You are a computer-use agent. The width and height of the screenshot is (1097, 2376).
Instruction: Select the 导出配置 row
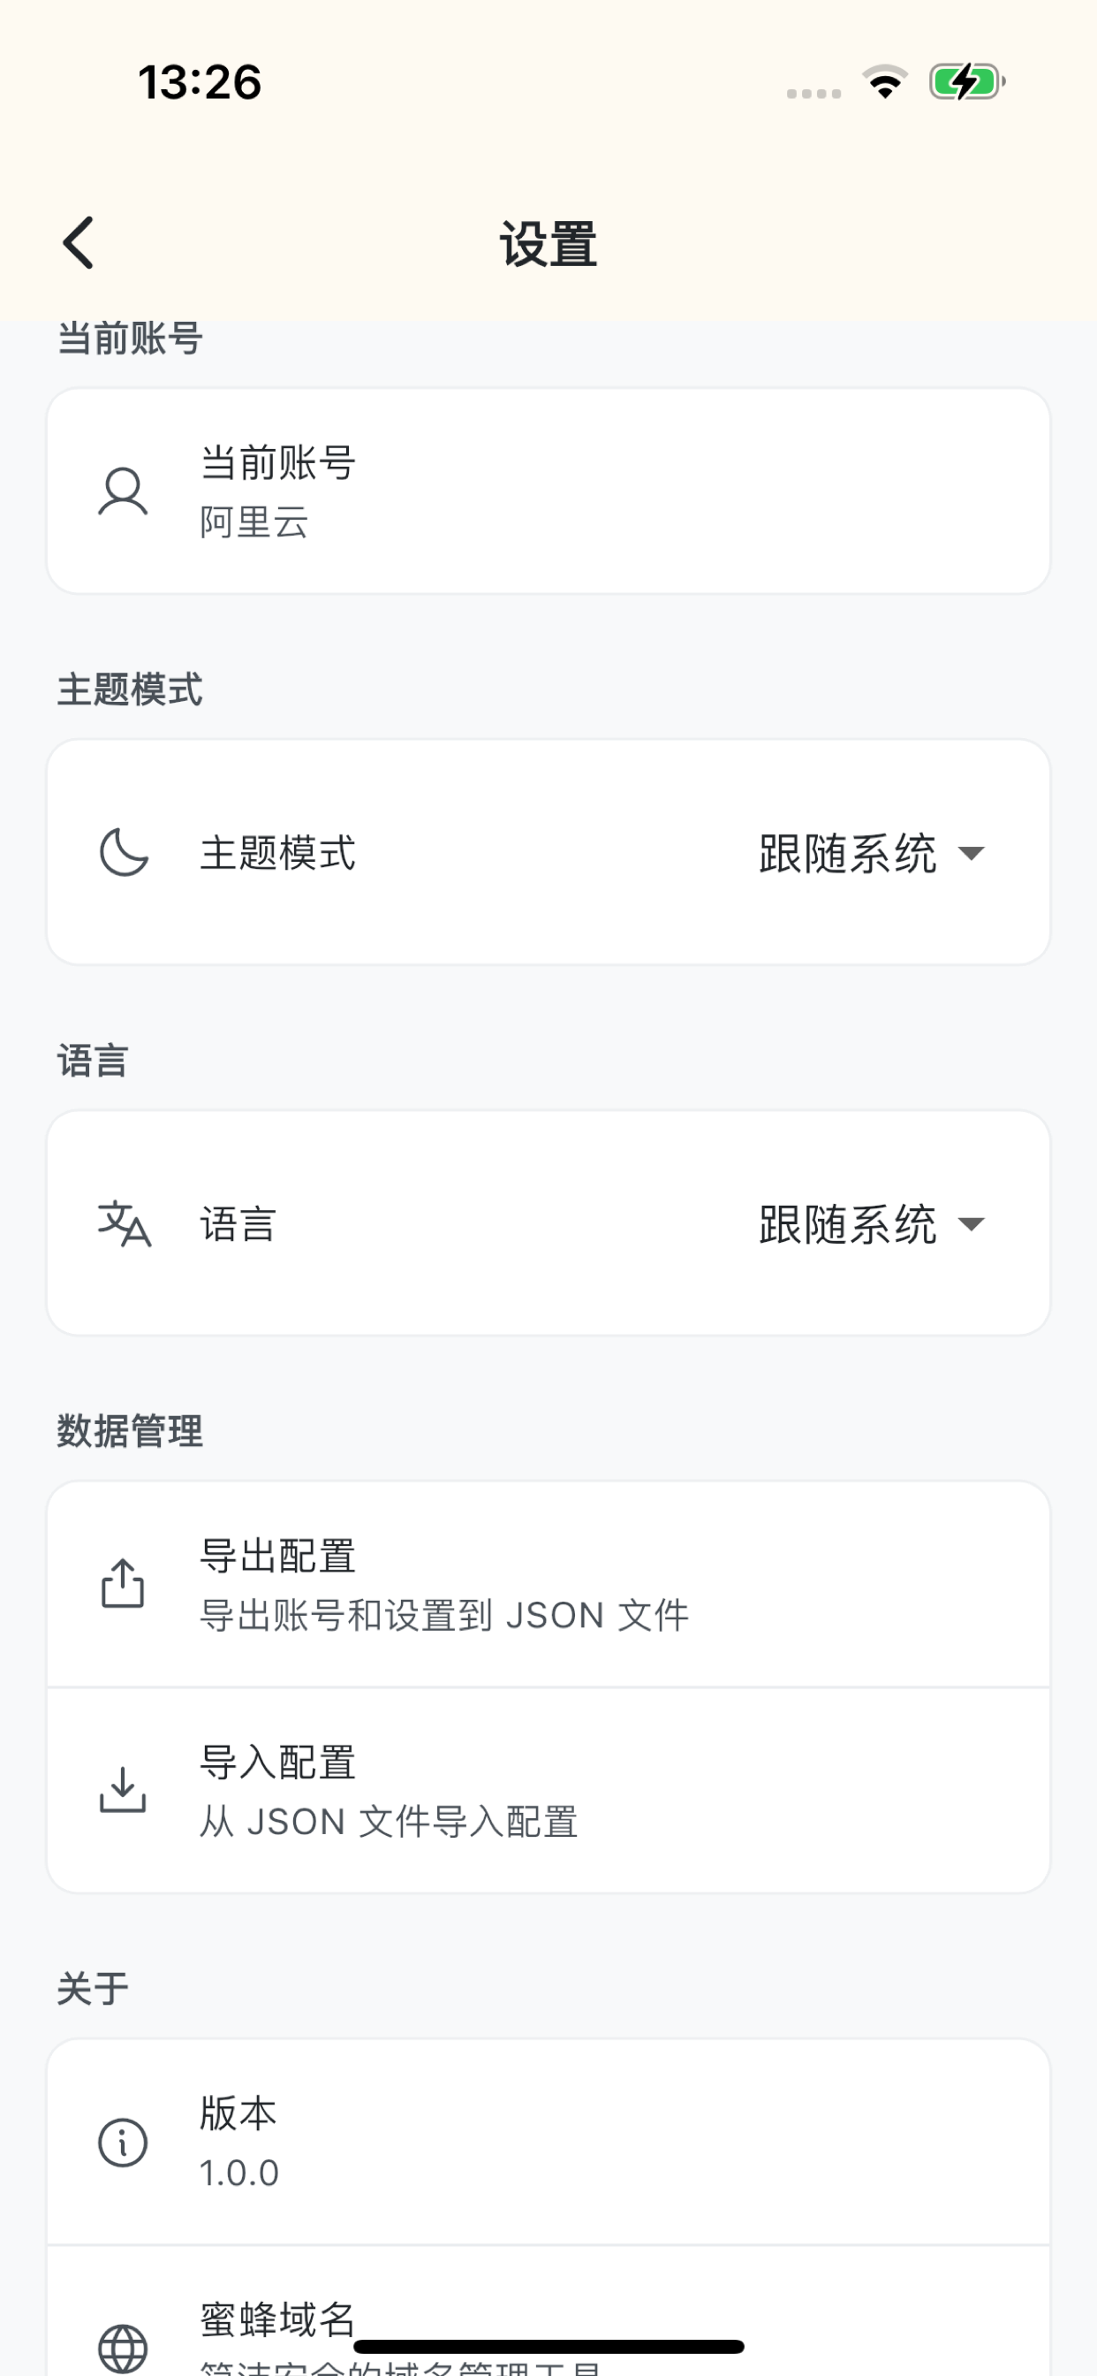[x=548, y=1584]
